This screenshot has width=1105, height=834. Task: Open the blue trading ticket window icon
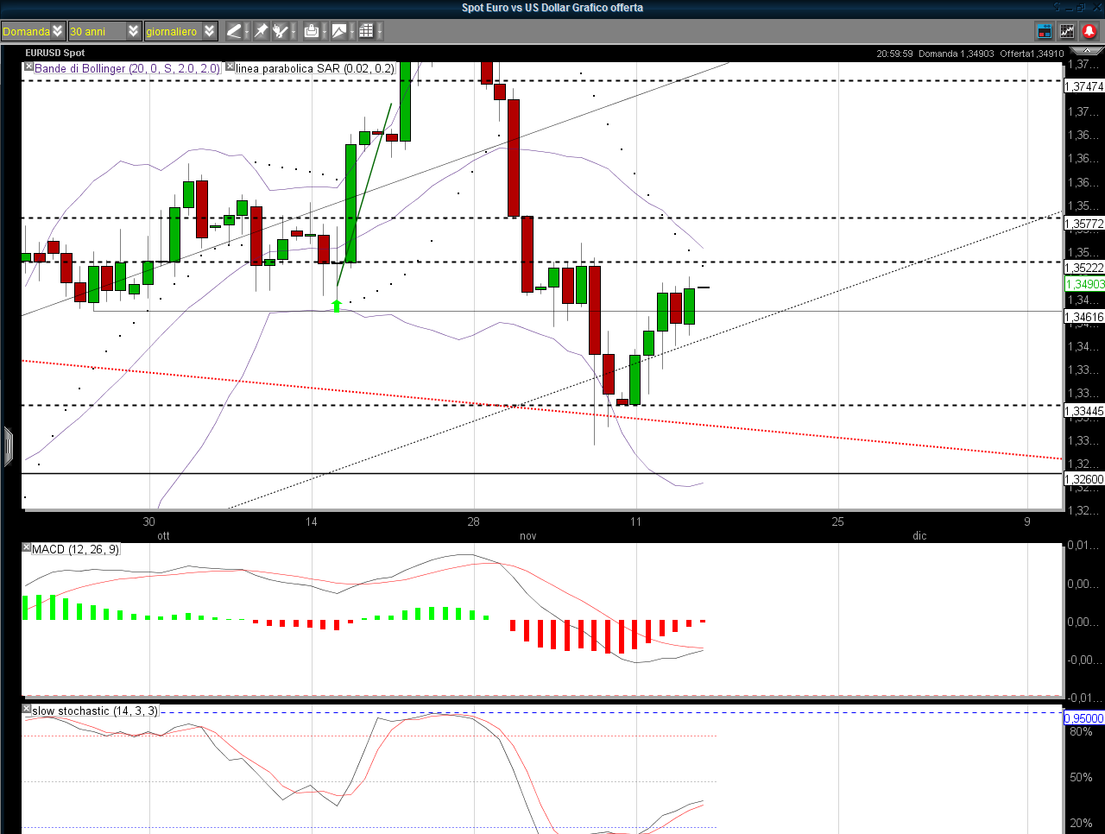click(1045, 31)
